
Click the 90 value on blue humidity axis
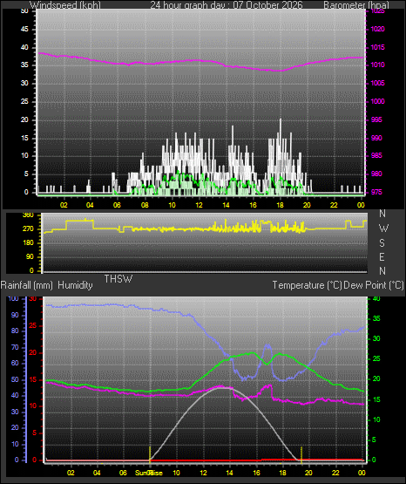point(15,315)
